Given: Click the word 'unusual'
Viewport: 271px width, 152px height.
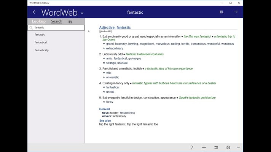Looking at the screenshot, I should pos(122,63).
